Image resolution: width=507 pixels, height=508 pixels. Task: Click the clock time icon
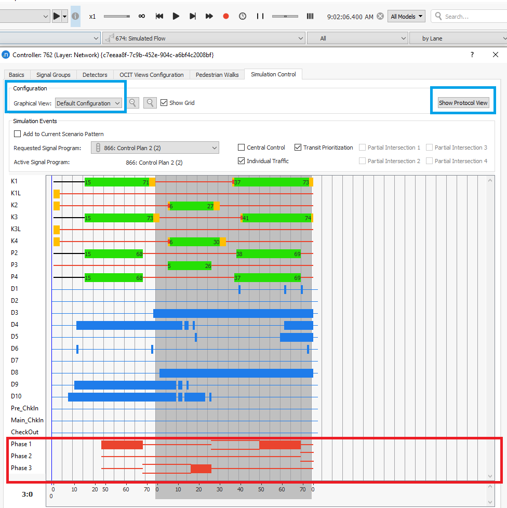click(x=243, y=17)
